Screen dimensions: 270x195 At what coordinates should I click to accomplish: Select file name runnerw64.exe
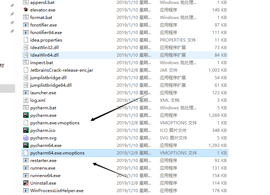[45, 176]
